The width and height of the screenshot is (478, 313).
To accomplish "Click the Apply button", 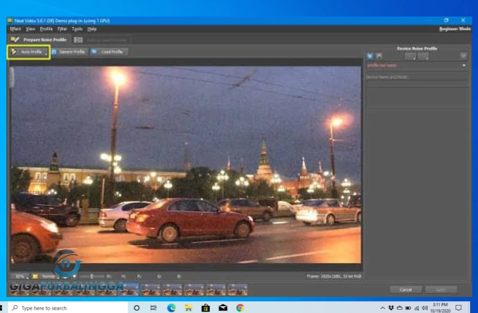I will [441, 289].
